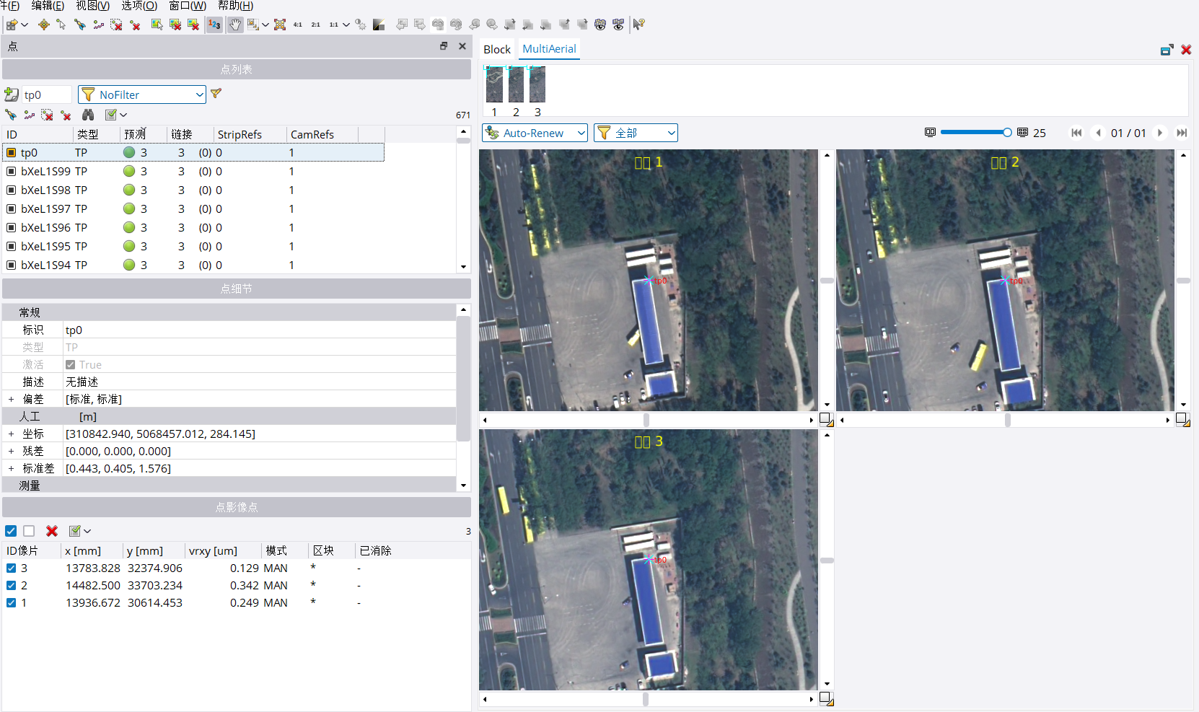Click the black-yellow contrast icon in toolbar
Image resolution: width=1199 pixels, height=712 pixels.
[379, 25]
